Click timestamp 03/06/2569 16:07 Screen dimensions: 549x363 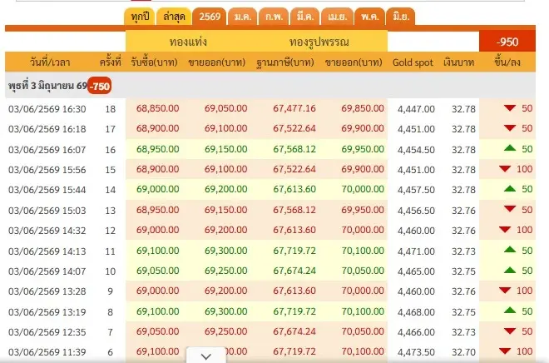(47, 150)
